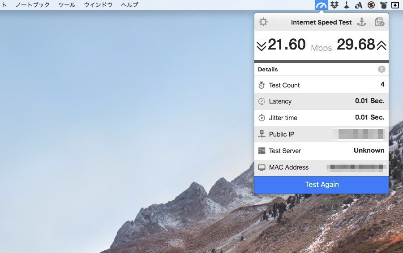
Task: Click the Public IP network icon
Action: [x=262, y=134]
